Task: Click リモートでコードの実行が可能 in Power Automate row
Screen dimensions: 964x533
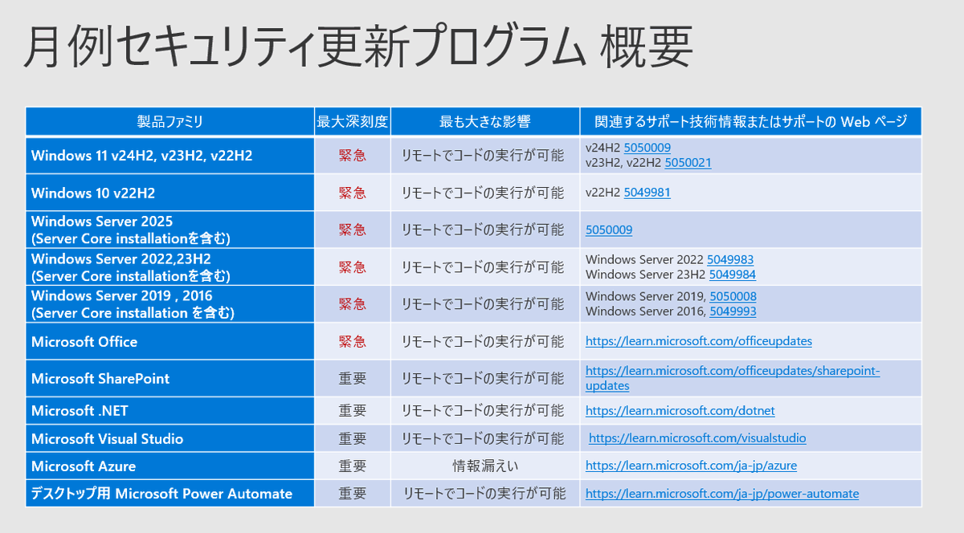Action: point(484,494)
